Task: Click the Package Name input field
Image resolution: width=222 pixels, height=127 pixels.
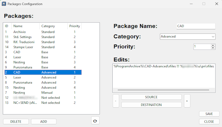Action: [x=196, y=26]
